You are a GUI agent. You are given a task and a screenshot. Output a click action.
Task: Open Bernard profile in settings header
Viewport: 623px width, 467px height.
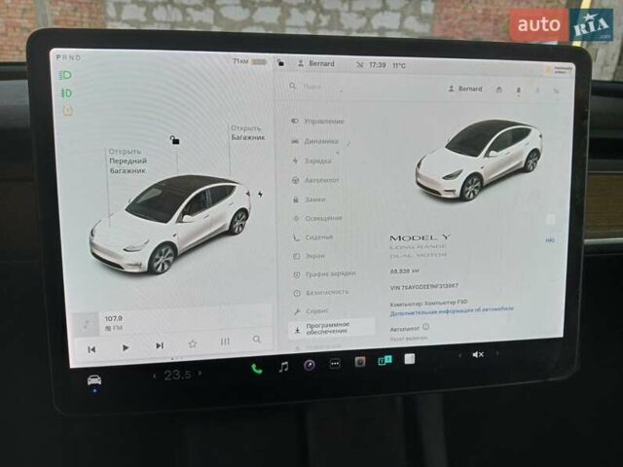point(465,89)
